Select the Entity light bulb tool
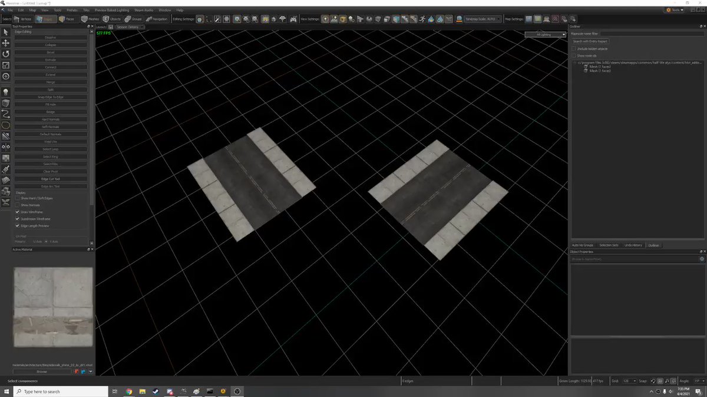The image size is (707, 397). coord(6,92)
